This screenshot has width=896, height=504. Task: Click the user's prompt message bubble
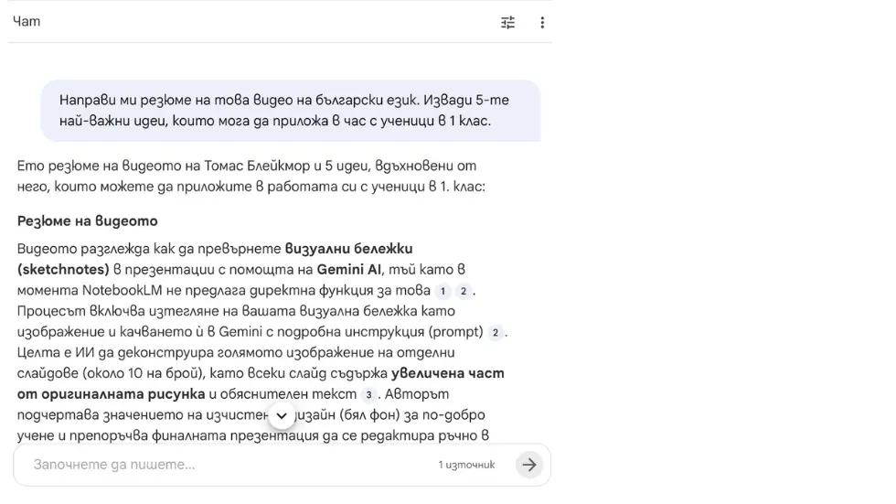(x=290, y=111)
